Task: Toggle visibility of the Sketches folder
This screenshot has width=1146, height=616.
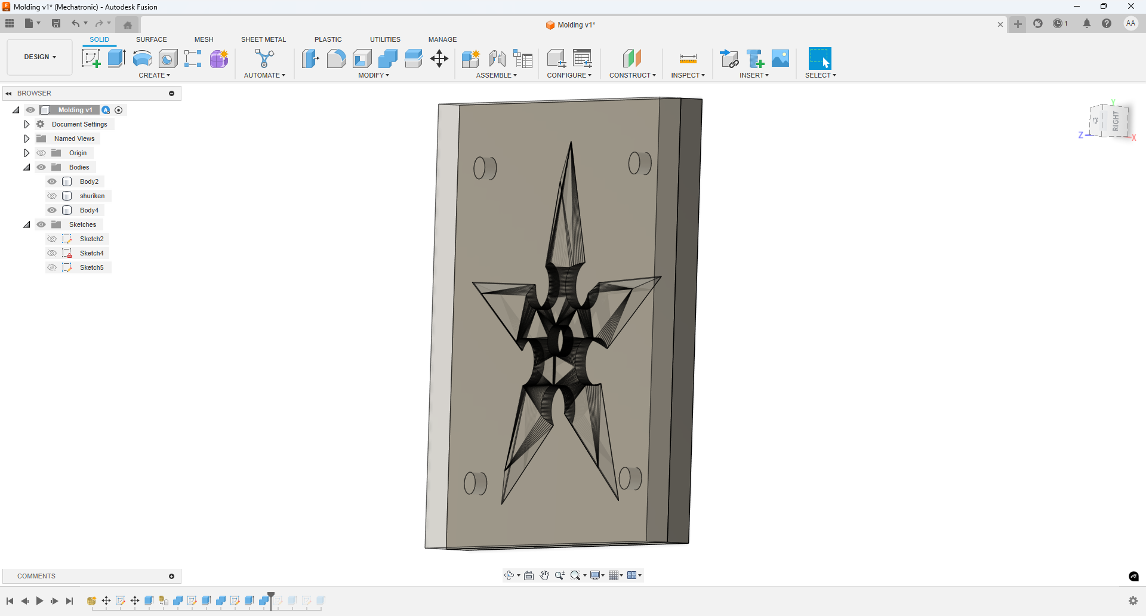Action: tap(41, 224)
